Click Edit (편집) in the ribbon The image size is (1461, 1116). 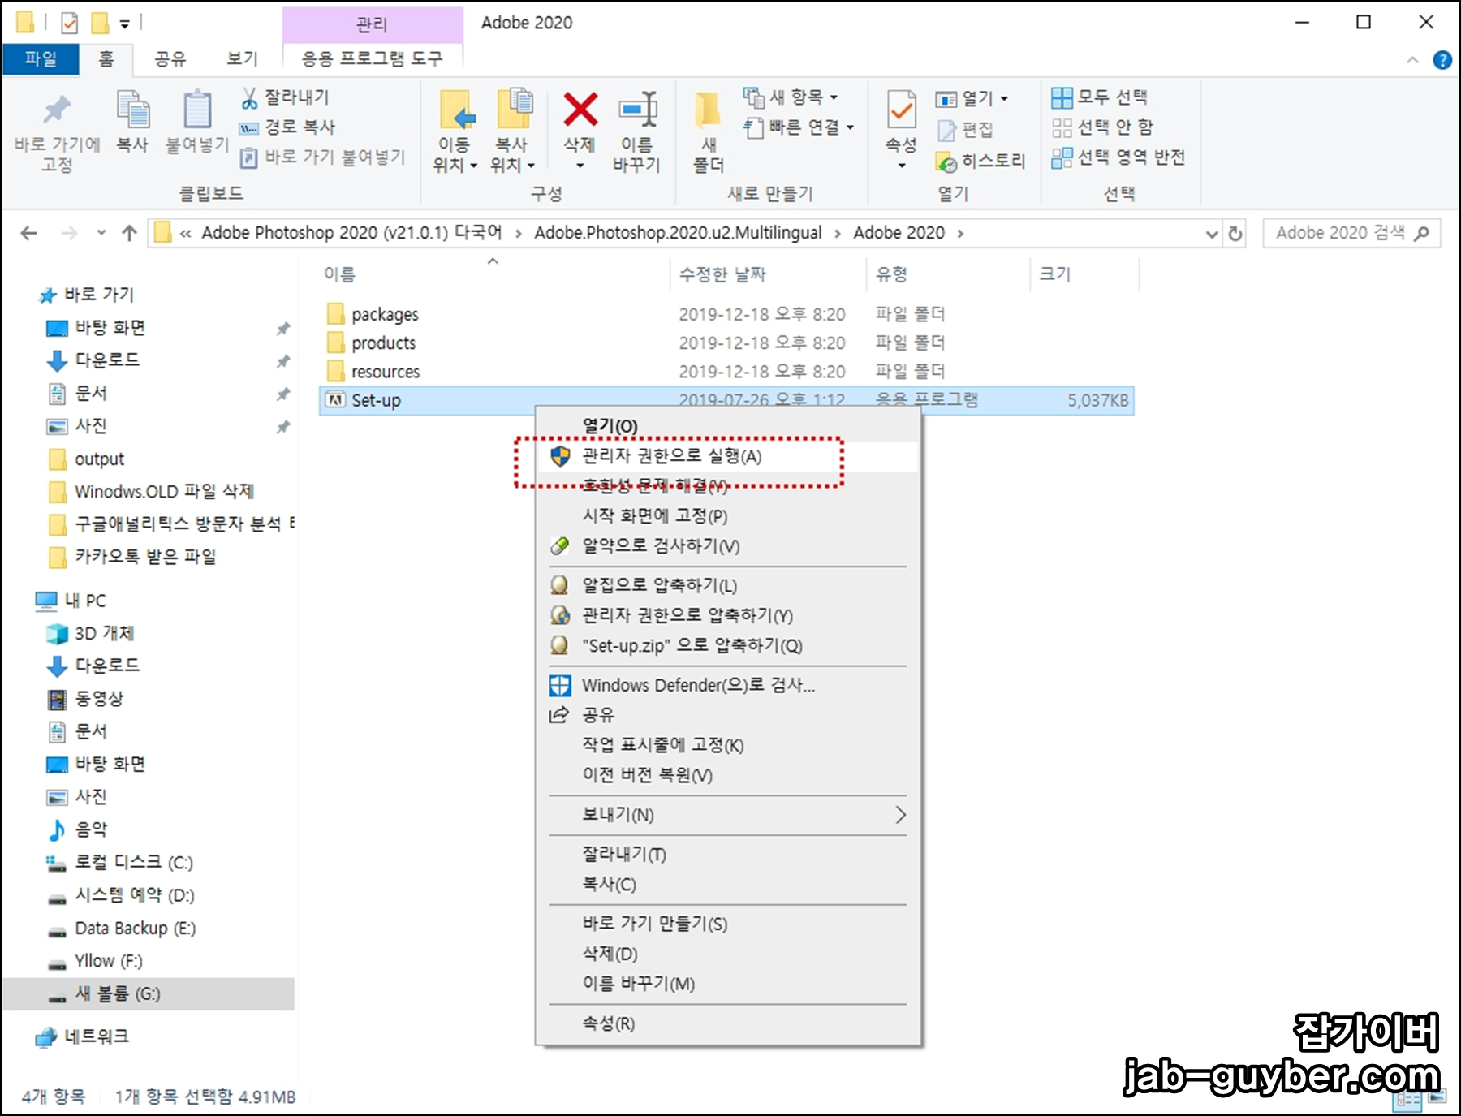pyautogui.click(x=965, y=130)
